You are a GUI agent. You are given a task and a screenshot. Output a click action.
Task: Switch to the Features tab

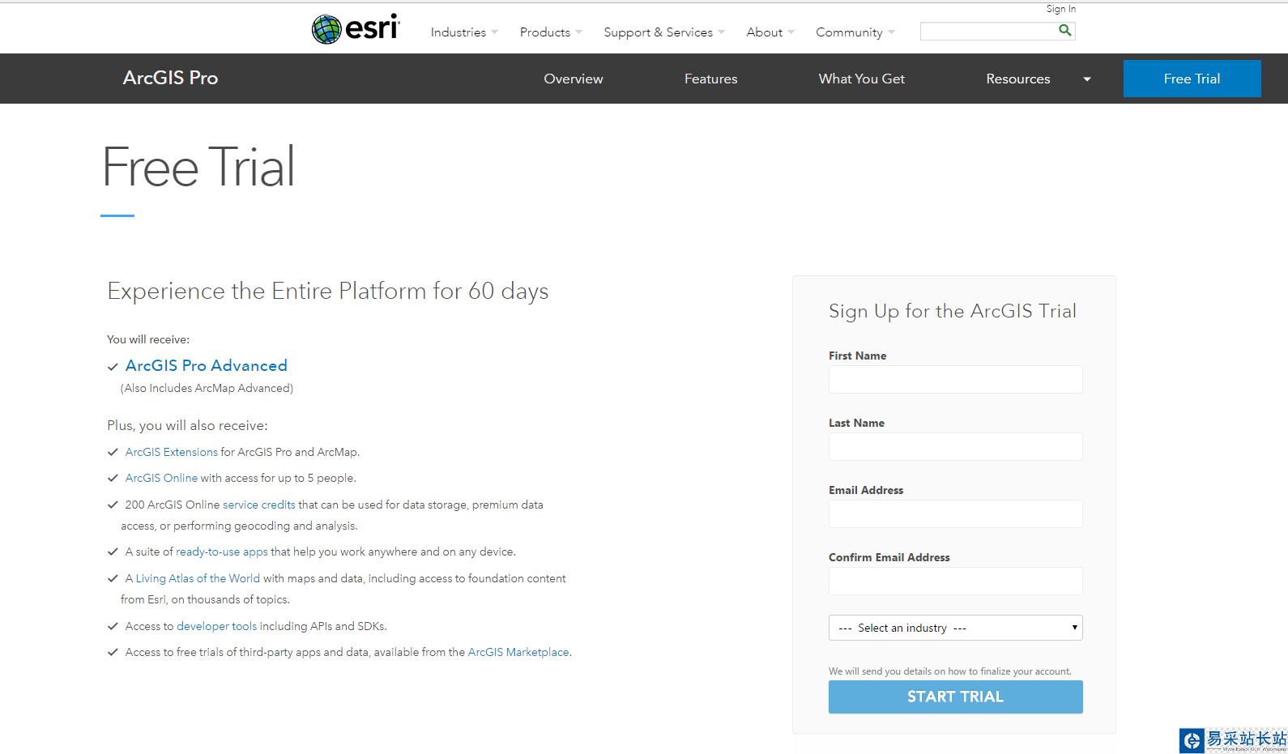tap(711, 79)
